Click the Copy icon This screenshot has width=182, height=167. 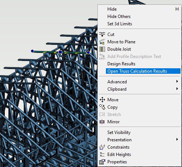coord(102,107)
